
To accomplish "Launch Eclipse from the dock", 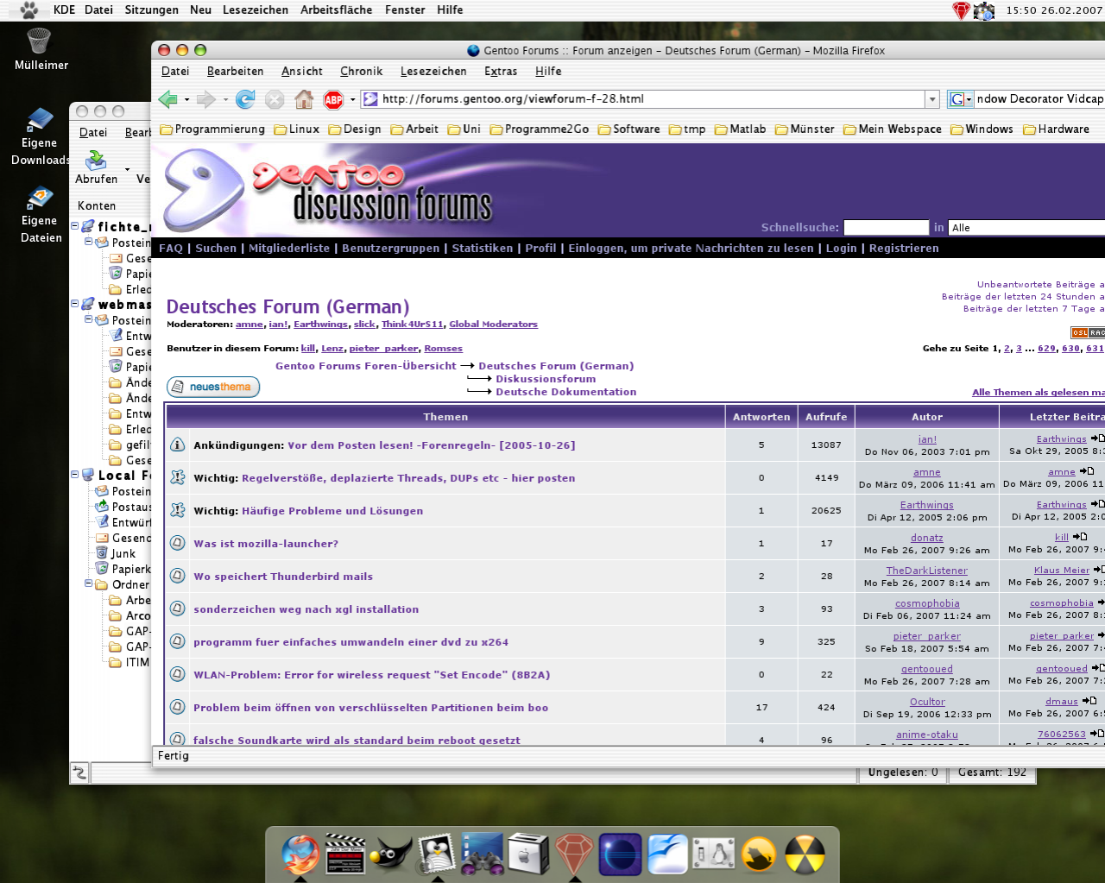I will tap(620, 855).
